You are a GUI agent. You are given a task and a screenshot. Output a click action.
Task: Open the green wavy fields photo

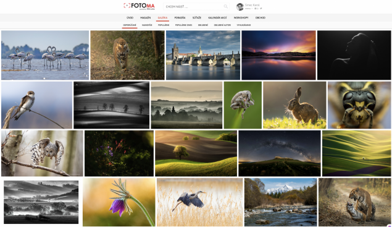click(x=356, y=153)
